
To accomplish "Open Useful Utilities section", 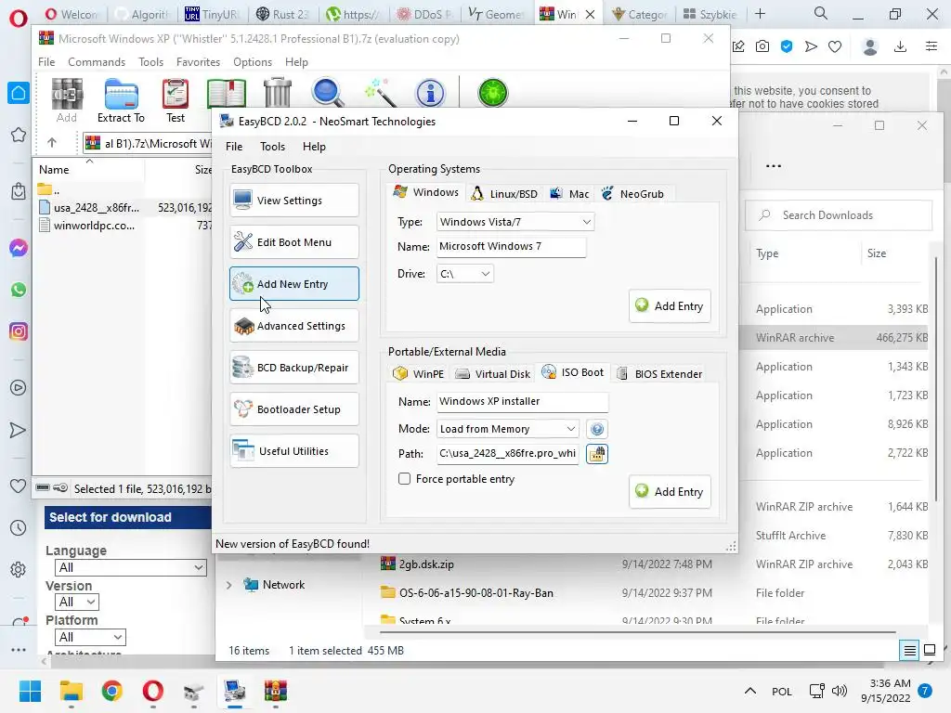I will (x=294, y=451).
